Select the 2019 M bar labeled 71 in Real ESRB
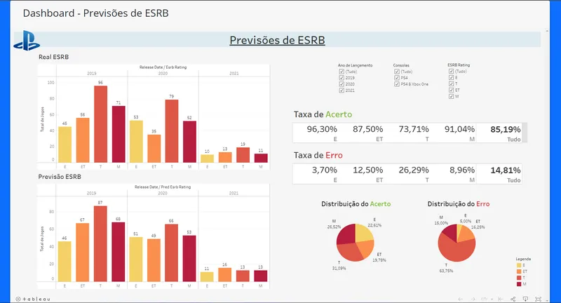This screenshot has width=561, height=303. (x=119, y=134)
